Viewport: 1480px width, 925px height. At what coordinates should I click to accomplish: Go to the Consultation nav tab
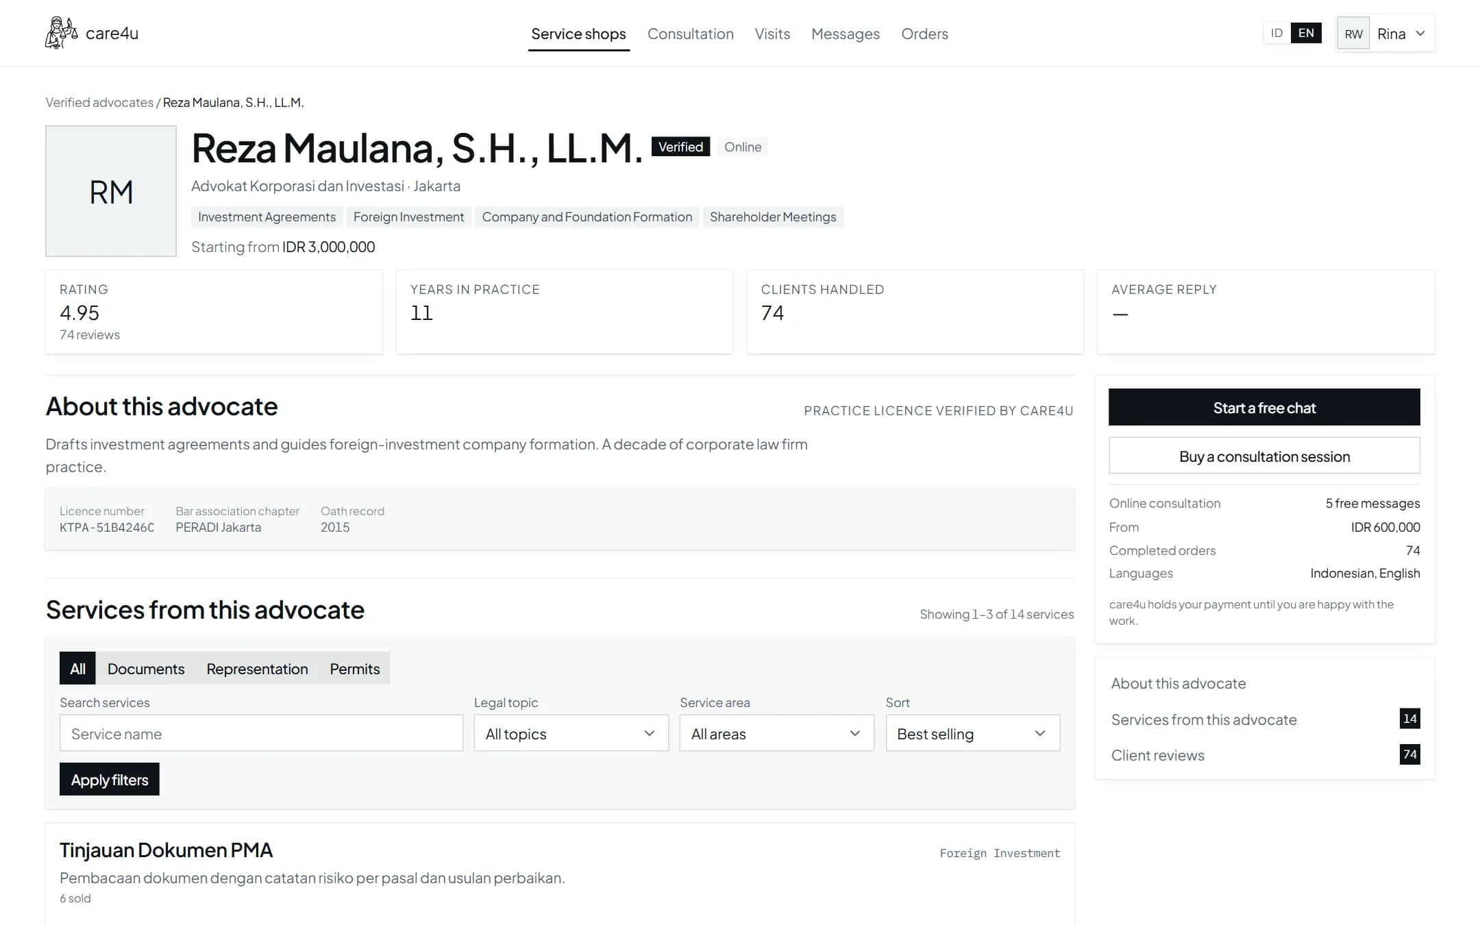coord(691,34)
